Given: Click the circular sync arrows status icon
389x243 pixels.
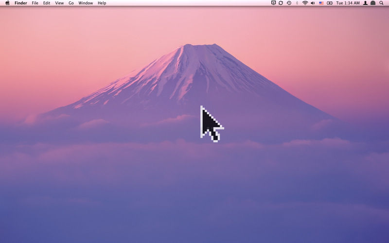Looking at the screenshot, I should tap(281, 3).
